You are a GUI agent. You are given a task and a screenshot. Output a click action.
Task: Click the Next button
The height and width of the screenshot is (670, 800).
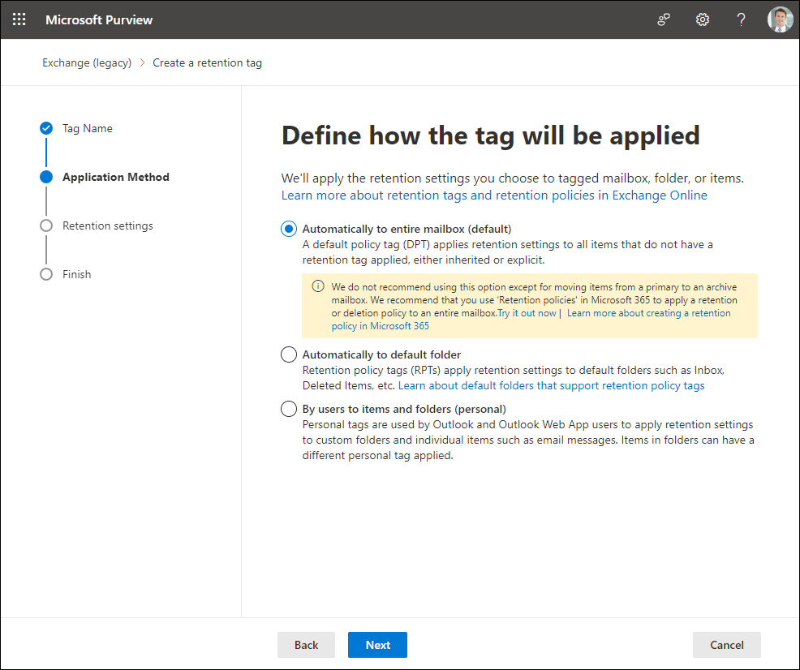[x=377, y=645]
